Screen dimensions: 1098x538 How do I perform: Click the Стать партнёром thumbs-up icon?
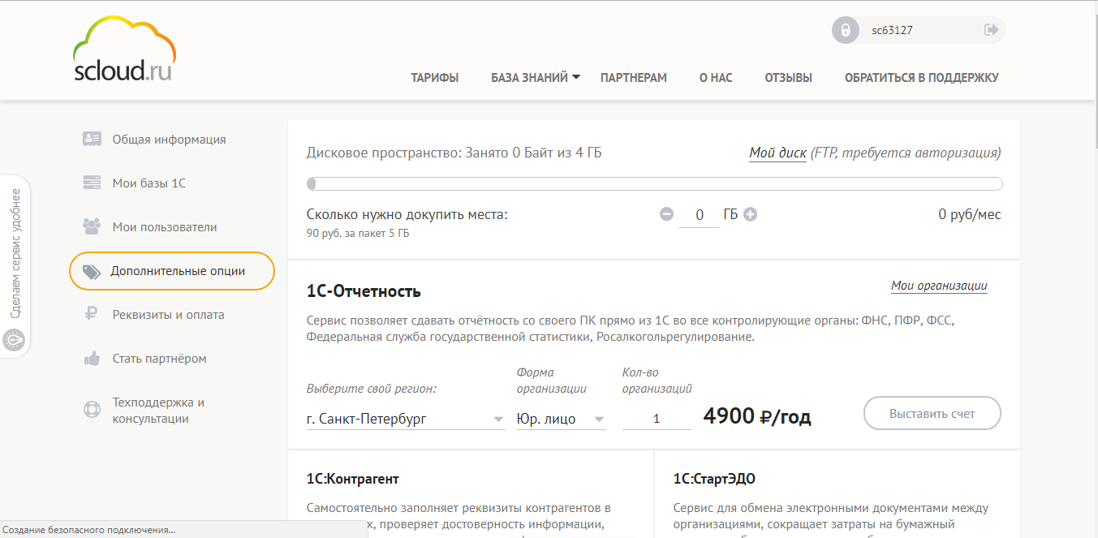pyautogui.click(x=91, y=358)
